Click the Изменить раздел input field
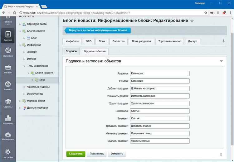234x162 pixels. (160, 96)
